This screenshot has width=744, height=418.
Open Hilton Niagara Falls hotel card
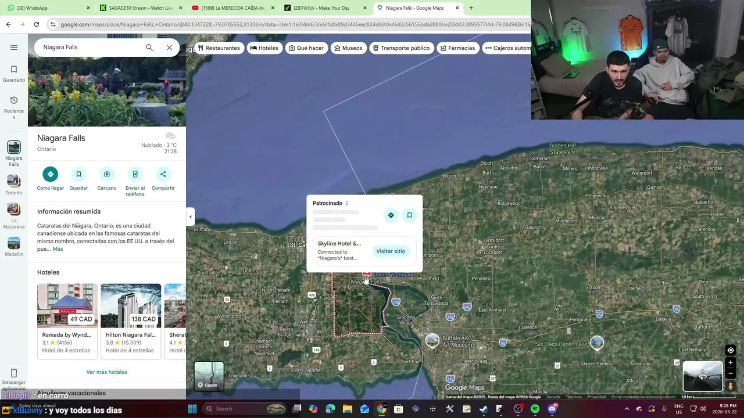pyautogui.click(x=131, y=321)
